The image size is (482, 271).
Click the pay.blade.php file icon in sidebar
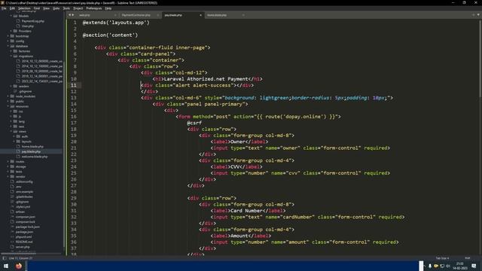pyautogui.click(x=18, y=151)
